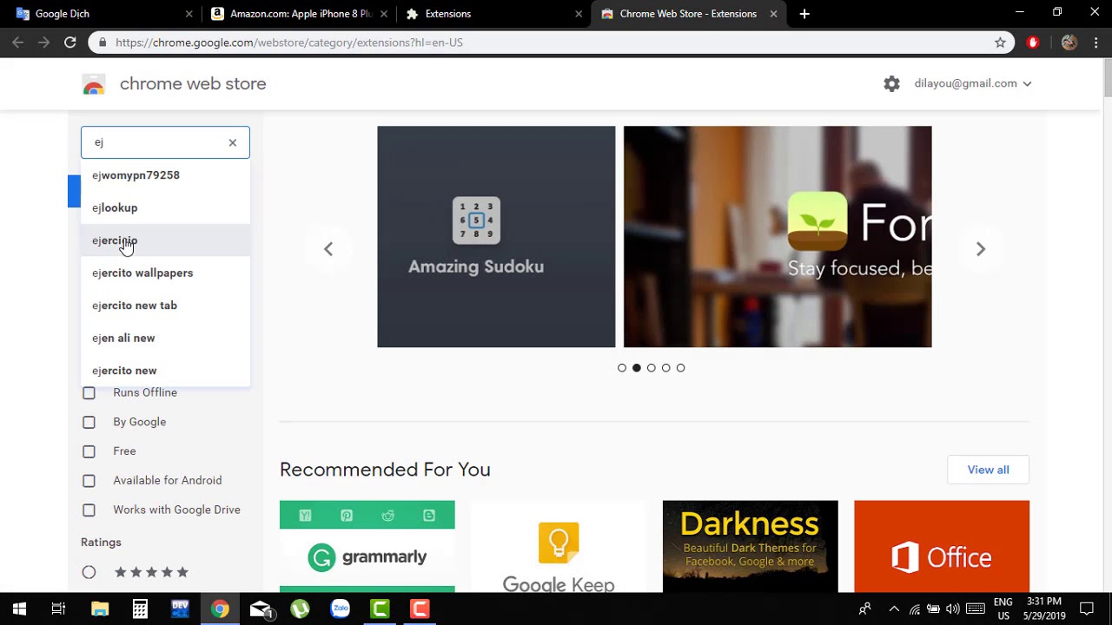Image resolution: width=1112 pixels, height=625 pixels.
Task: Choose suggestion ejercito new tab
Action: pos(165,306)
